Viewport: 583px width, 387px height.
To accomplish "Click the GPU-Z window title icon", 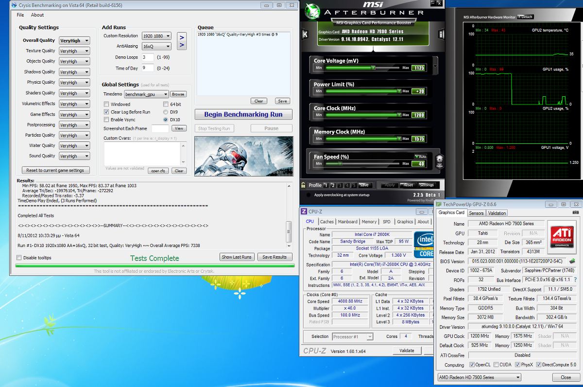I will (x=439, y=204).
